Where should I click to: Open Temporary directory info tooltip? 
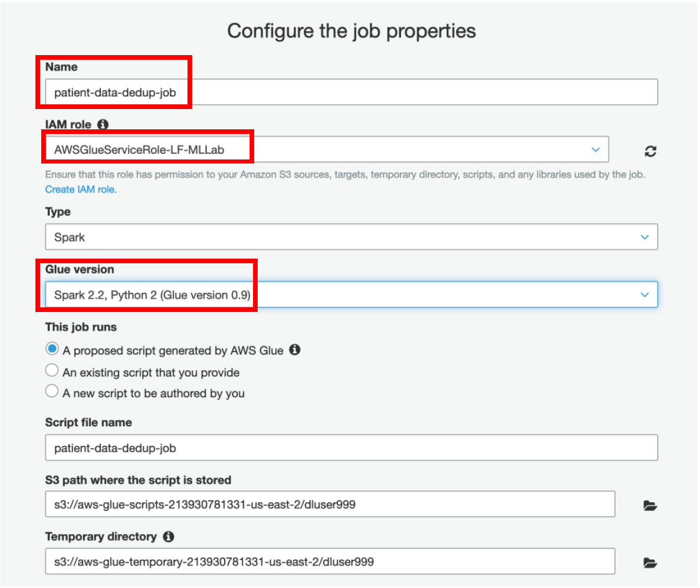click(168, 536)
